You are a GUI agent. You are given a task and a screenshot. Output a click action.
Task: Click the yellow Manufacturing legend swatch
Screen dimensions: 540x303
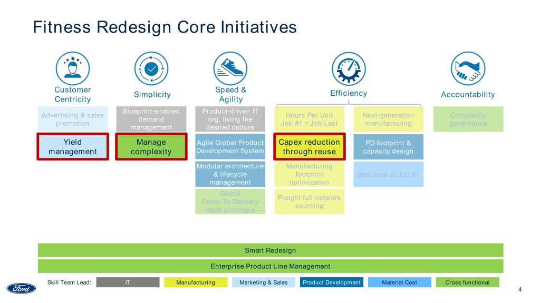coord(196,282)
